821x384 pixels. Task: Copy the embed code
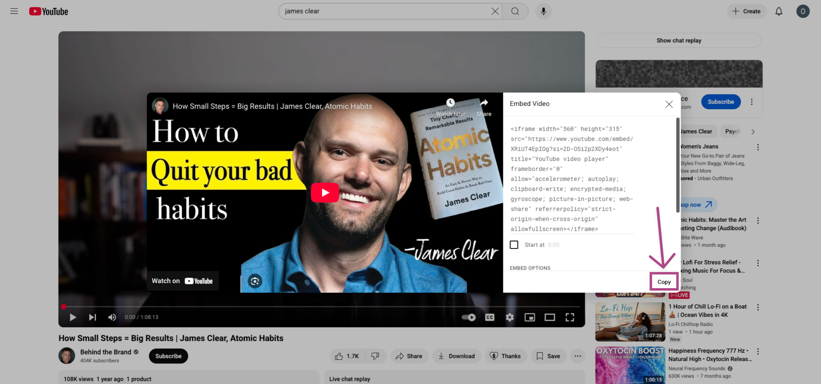pyautogui.click(x=664, y=282)
